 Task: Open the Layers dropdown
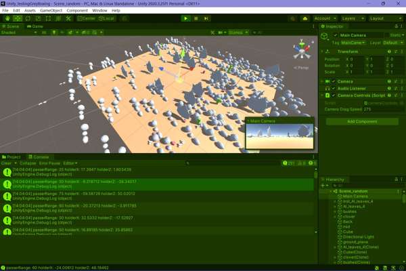point(352,18)
